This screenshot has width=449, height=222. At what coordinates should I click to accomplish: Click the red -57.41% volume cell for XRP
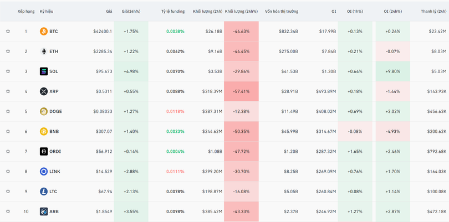(x=241, y=91)
